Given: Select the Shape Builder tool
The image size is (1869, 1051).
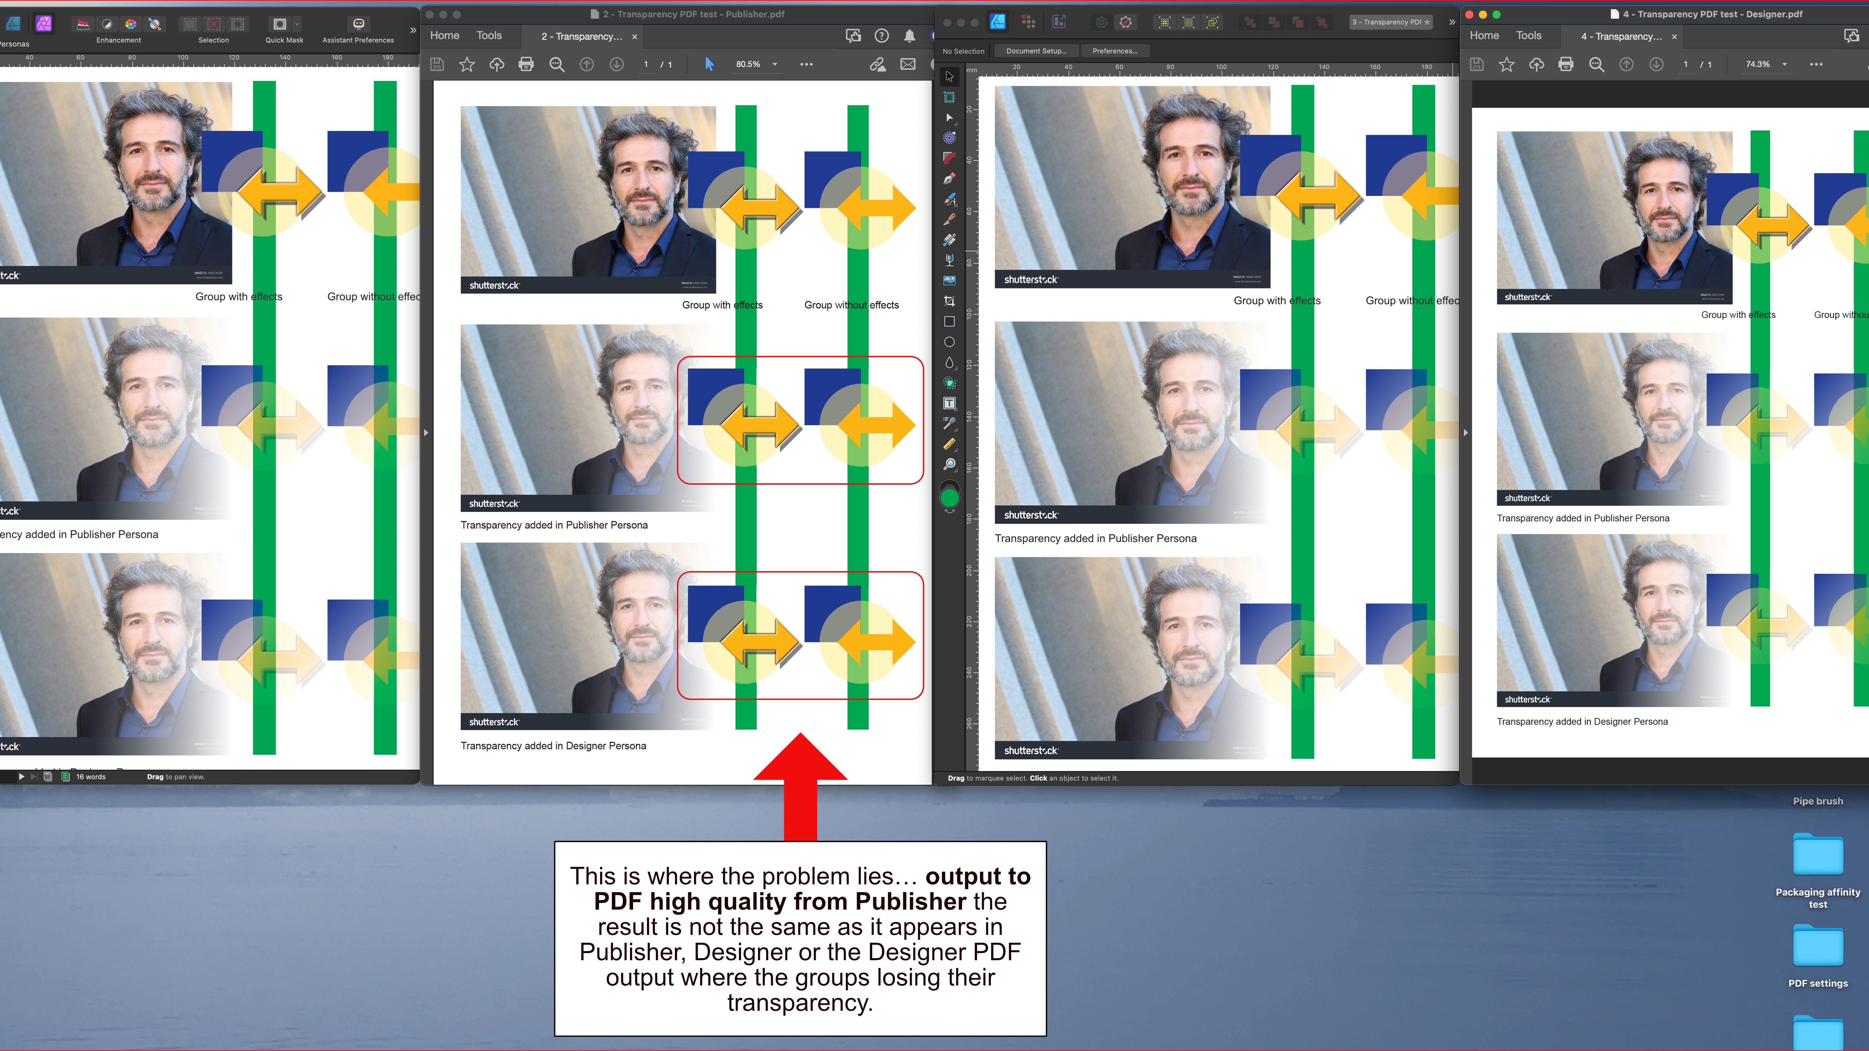Looking at the screenshot, I should (x=949, y=382).
